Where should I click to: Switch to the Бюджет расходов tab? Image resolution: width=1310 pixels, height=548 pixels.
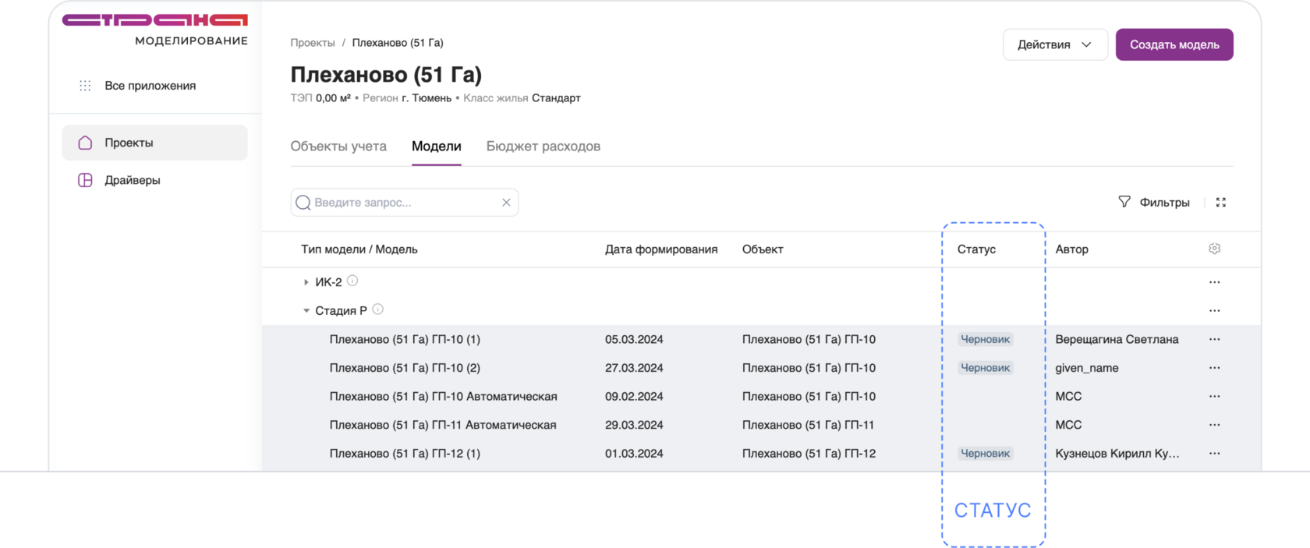tap(543, 147)
